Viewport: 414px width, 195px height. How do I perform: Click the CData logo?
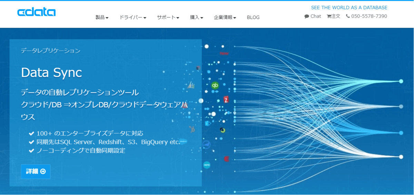pyautogui.click(x=36, y=12)
